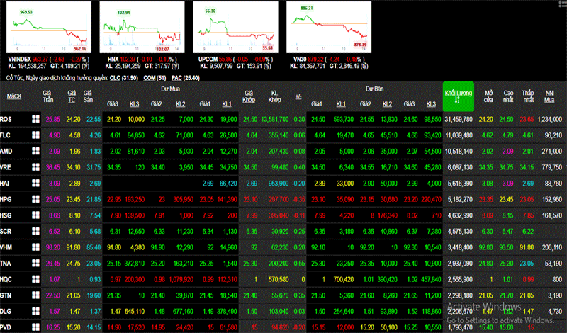Image resolution: width=567 pixels, height=333 pixels.
Task: Click the Giá Trần column header
Action: [47, 96]
